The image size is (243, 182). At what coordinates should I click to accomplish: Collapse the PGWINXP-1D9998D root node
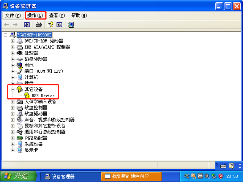(5, 35)
